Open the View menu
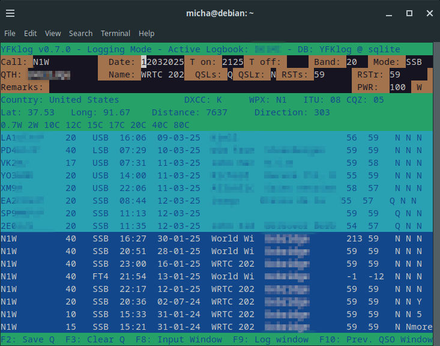Screen dimensions: 440x346 [x=53, y=33]
